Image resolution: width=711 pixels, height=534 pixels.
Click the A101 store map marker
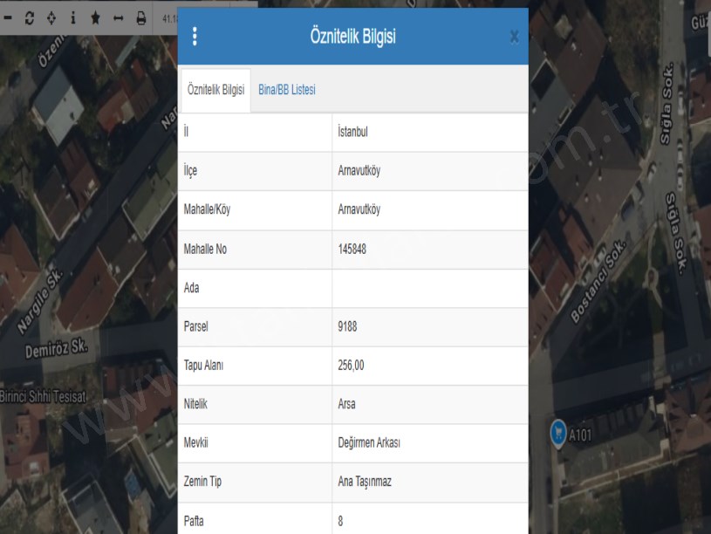[x=557, y=431]
